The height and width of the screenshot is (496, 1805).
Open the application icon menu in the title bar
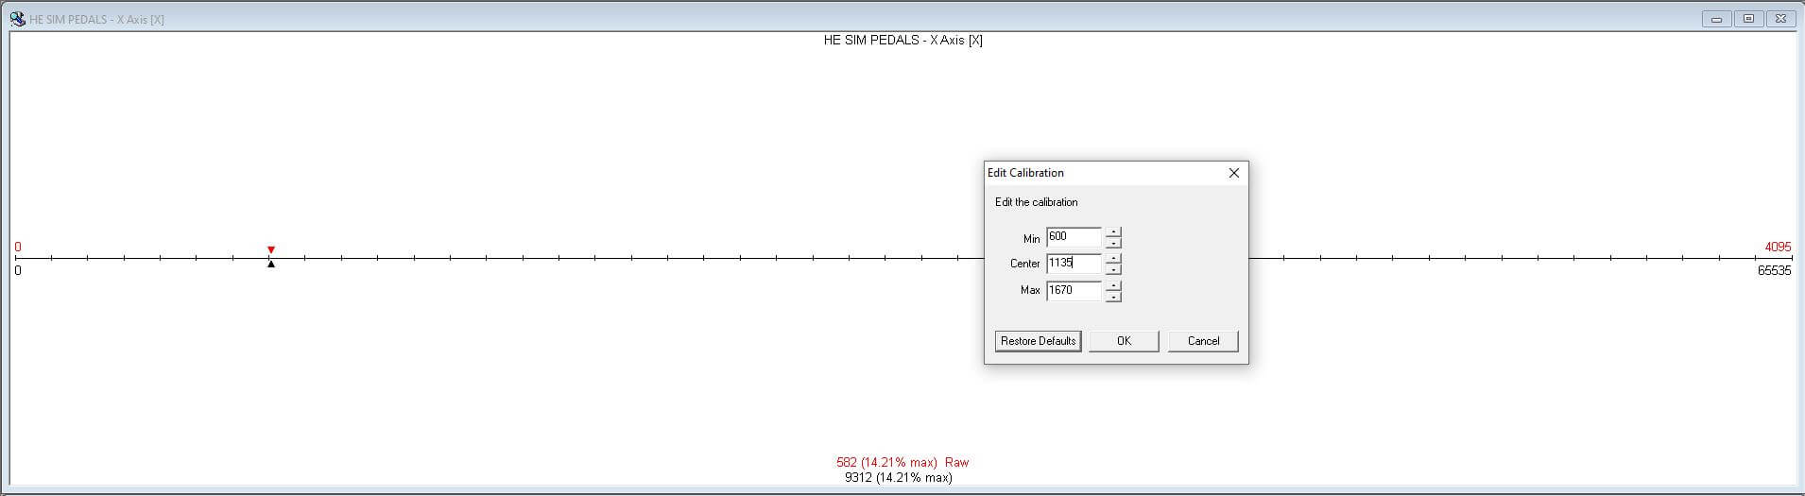[18, 19]
